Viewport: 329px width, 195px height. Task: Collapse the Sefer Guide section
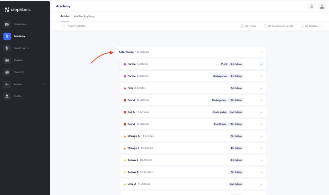(x=261, y=52)
